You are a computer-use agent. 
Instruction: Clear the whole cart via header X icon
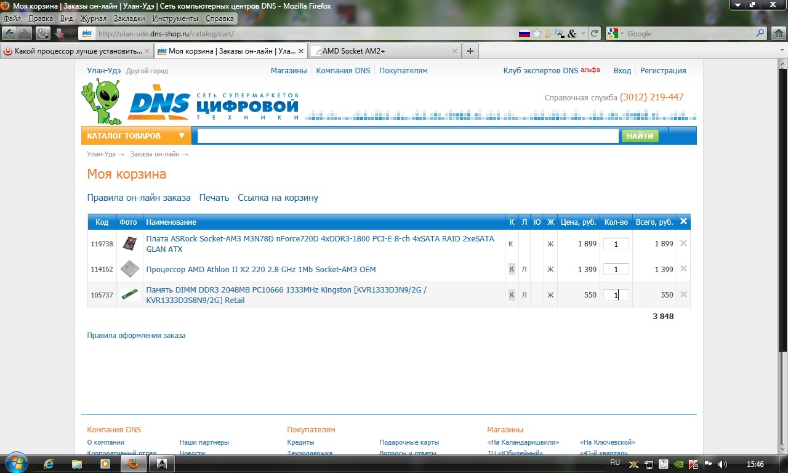click(x=683, y=222)
